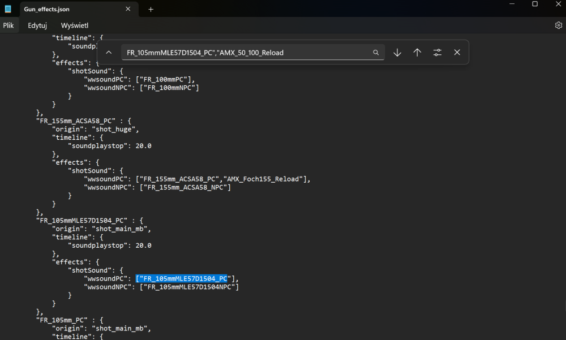Open the Edytuj menu

point(37,25)
